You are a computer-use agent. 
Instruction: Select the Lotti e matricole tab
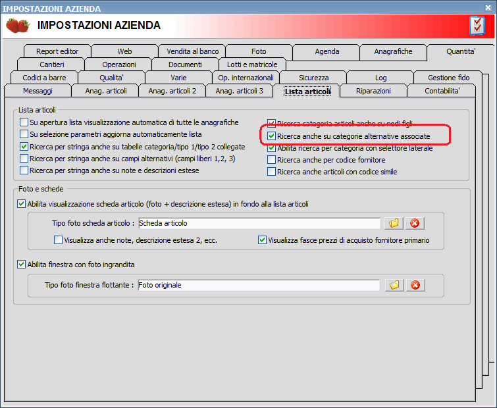coord(252,64)
